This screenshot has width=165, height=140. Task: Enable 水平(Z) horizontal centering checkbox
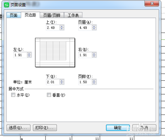coord(13,95)
